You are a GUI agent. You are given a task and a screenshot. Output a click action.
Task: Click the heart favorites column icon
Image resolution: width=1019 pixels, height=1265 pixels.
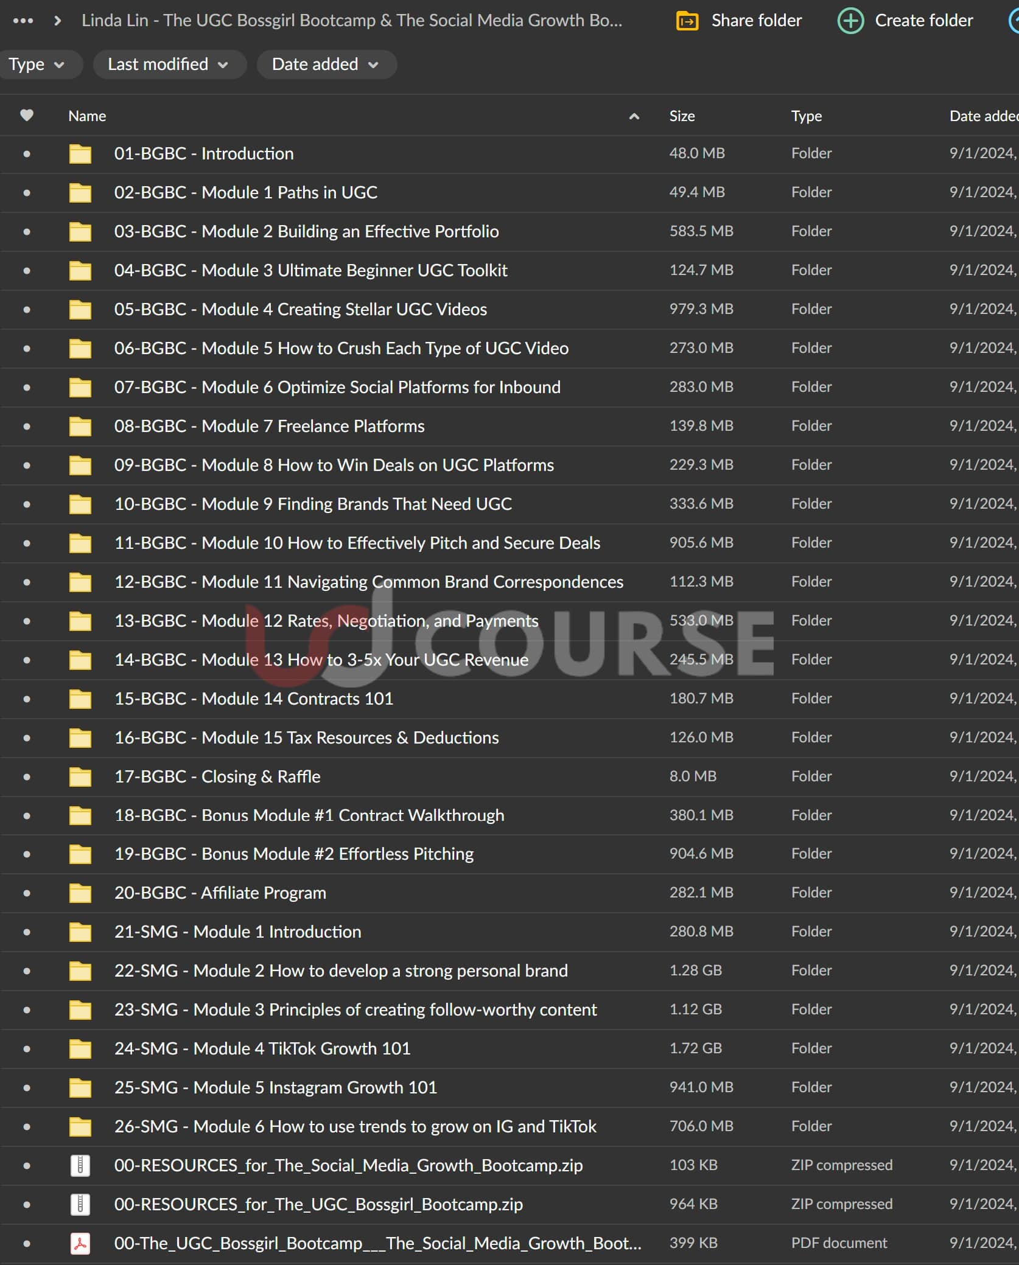[27, 116]
